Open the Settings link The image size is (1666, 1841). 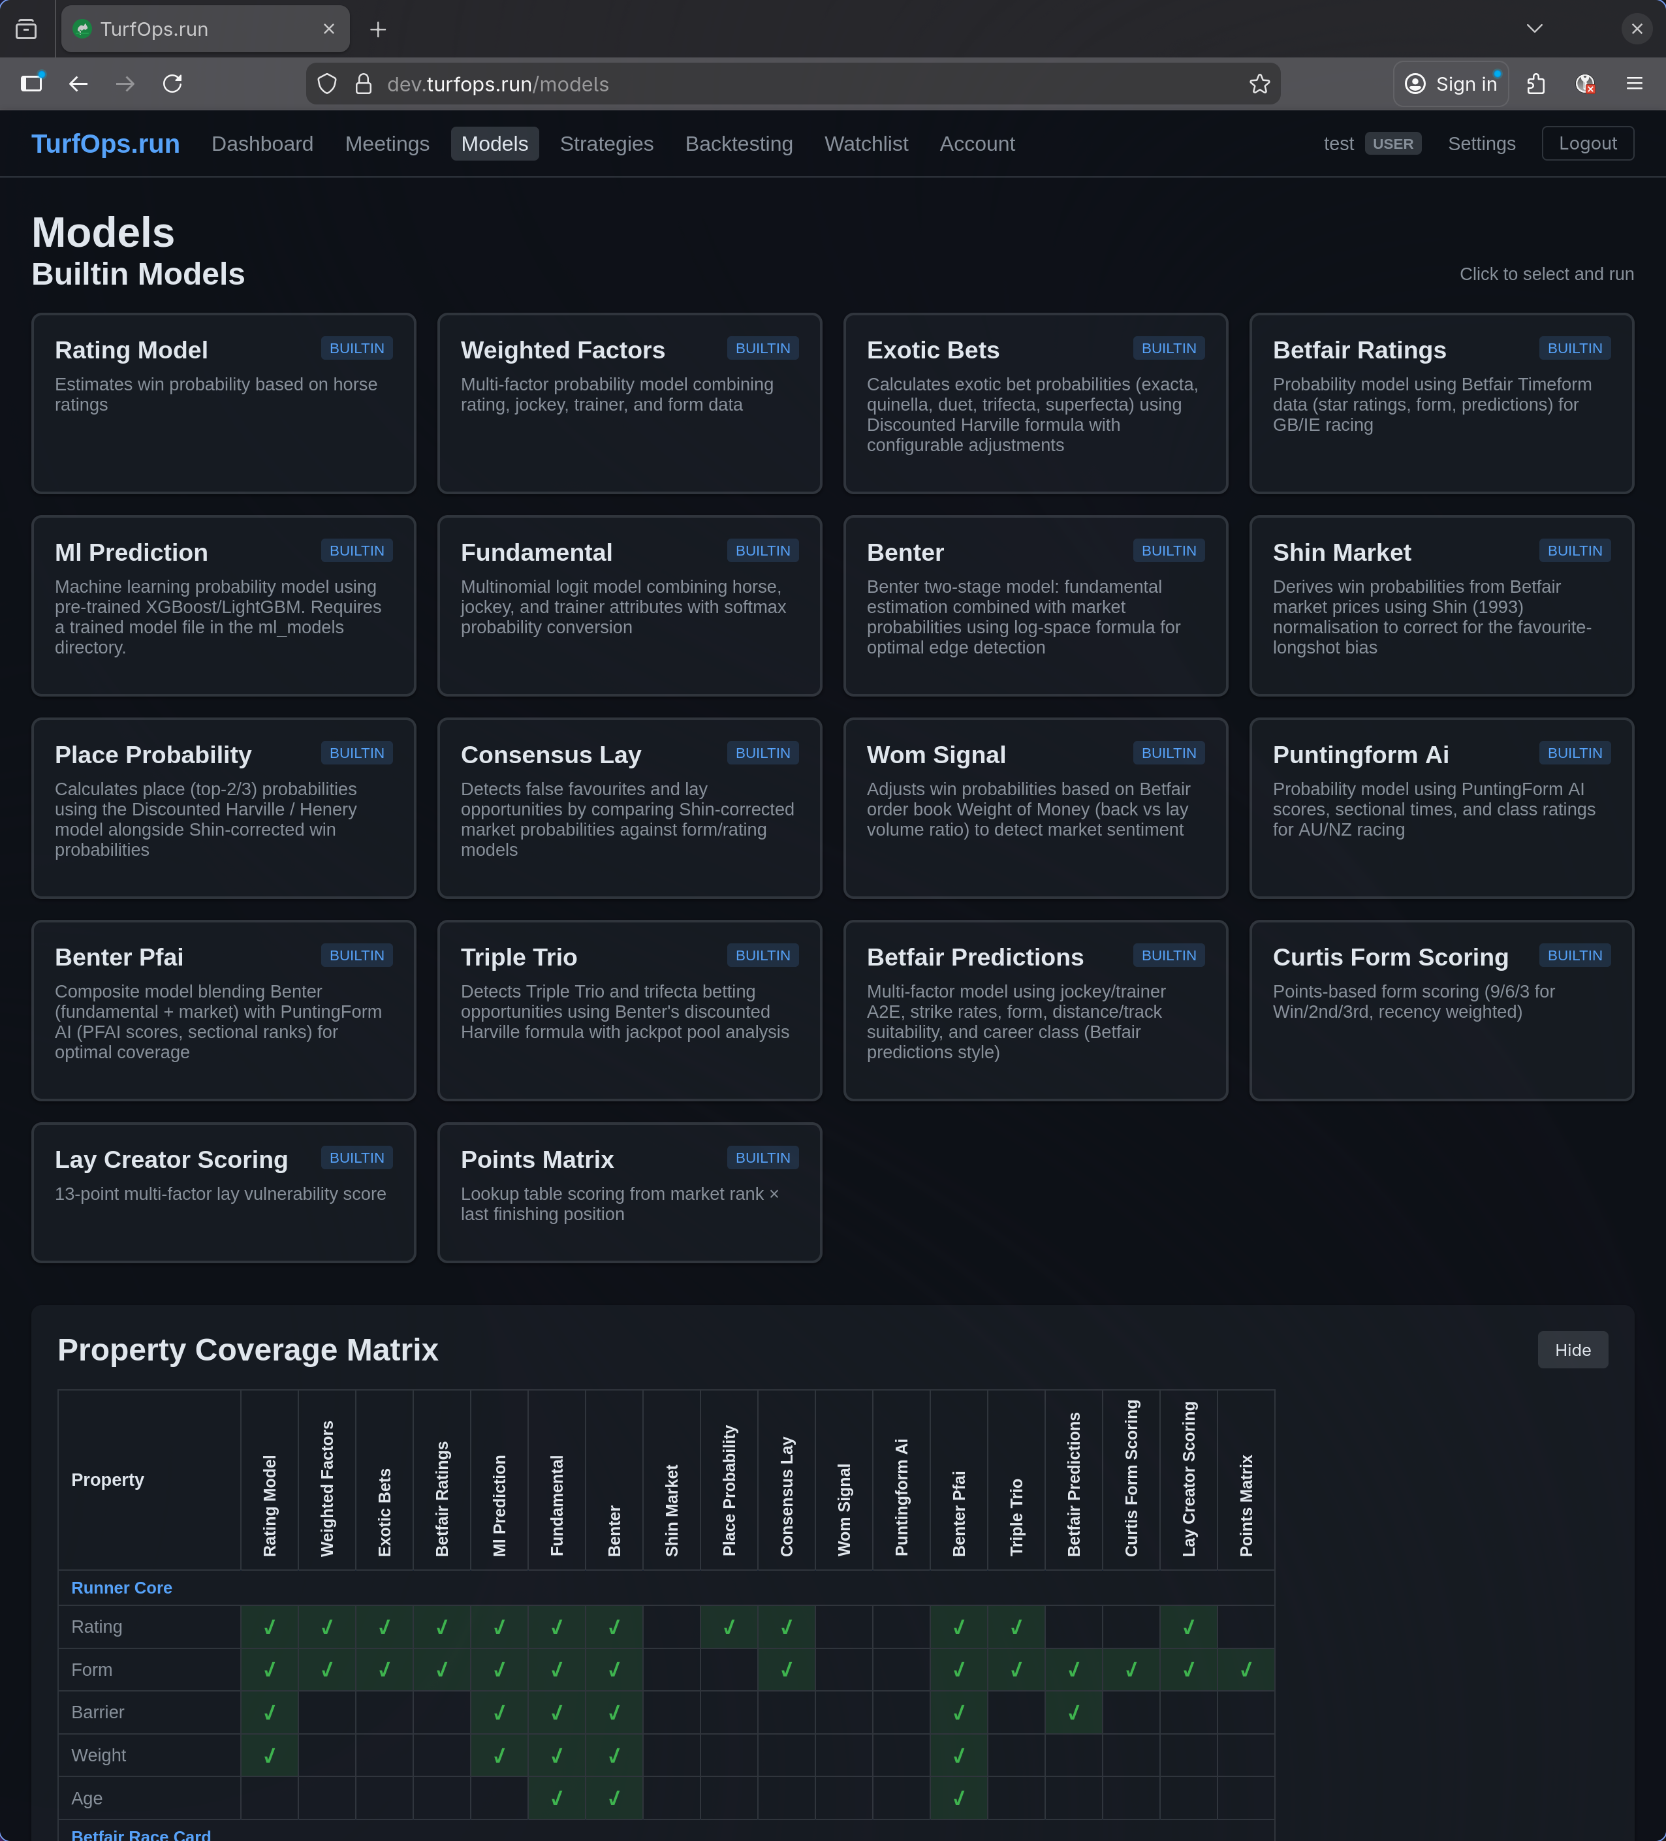[x=1481, y=144]
